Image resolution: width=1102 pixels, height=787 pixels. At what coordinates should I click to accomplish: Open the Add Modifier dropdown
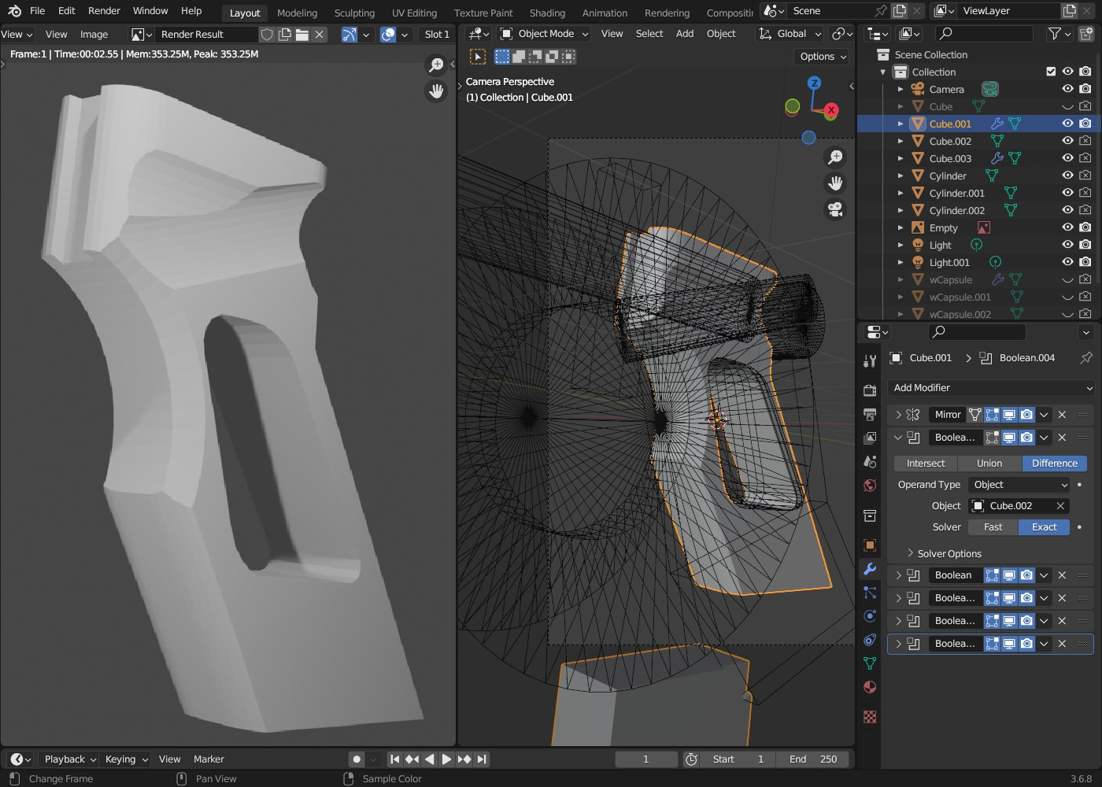(x=991, y=387)
